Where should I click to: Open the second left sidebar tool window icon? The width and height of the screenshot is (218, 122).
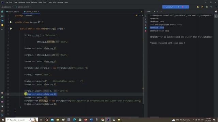pyautogui.click(x=2, y=16)
